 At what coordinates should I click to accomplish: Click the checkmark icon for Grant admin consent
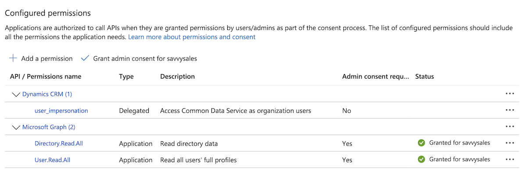pos(85,58)
